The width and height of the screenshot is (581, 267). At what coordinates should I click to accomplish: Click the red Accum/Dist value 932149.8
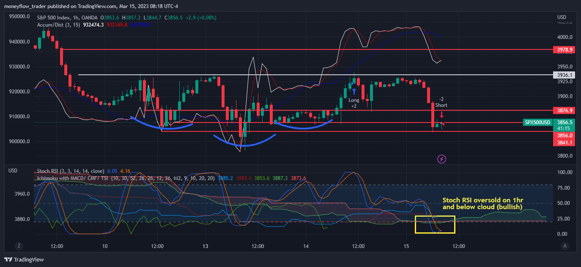pyautogui.click(x=117, y=25)
